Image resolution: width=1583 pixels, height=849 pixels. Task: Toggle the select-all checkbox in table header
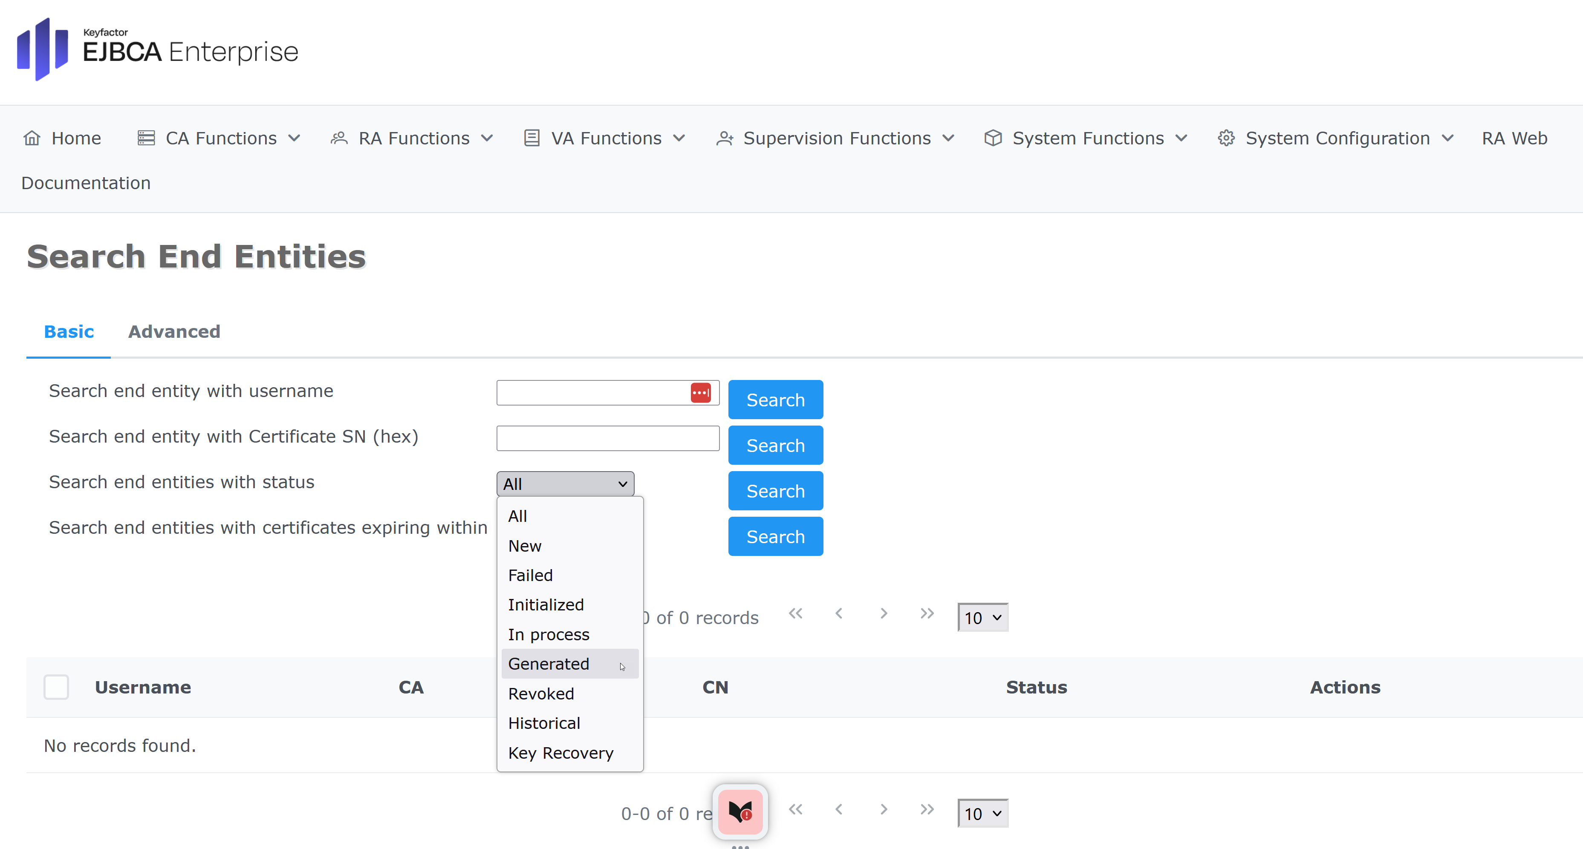[x=56, y=687]
